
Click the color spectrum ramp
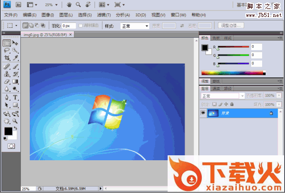tap(233, 73)
